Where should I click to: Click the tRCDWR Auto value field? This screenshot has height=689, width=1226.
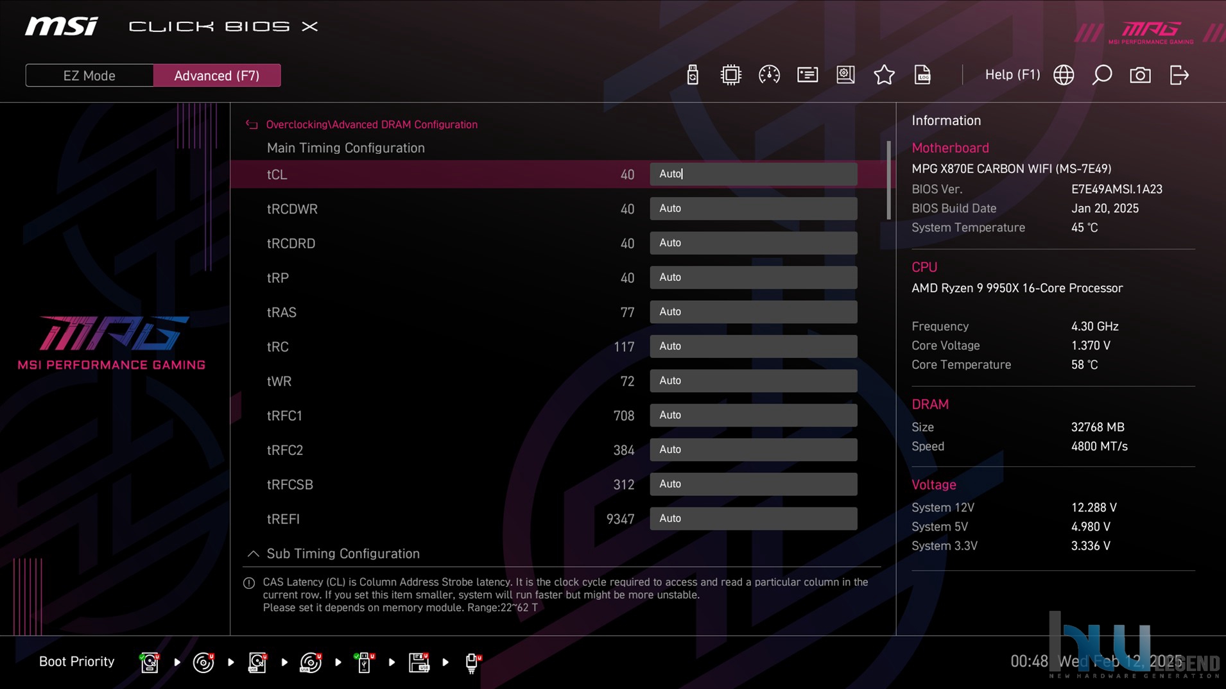click(754, 208)
